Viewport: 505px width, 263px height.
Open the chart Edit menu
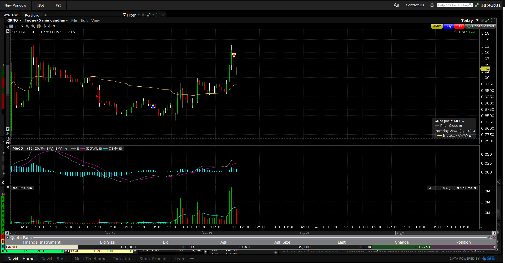[84, 20]
